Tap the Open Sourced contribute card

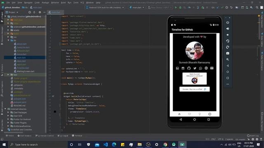click(x=194, y=79)
